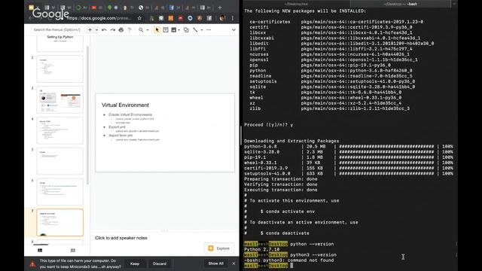Open the line type dropdown arrow
The image size is (482, 271).
tap(202, 30)
